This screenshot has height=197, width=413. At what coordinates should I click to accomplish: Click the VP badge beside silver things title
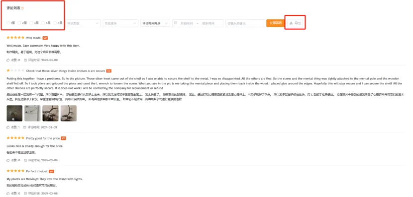109,71
